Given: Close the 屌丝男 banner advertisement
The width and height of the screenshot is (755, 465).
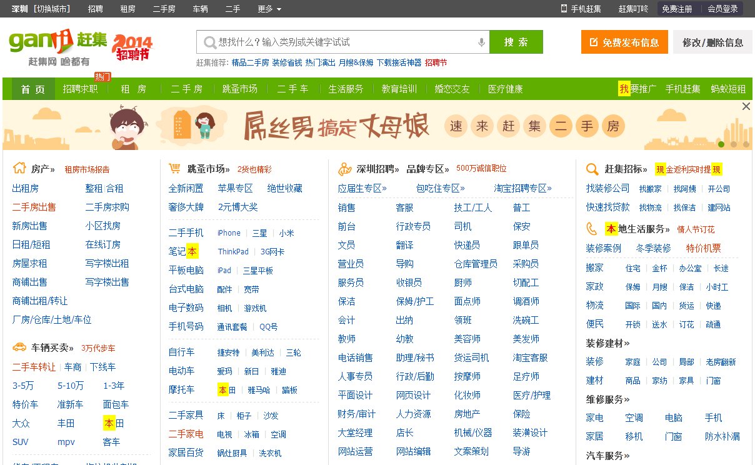Looking at the screenshot, I should [746, 106].
